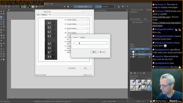
Task: Hide the Paint Layer 2 layer
Action: (x=131, y=51)
